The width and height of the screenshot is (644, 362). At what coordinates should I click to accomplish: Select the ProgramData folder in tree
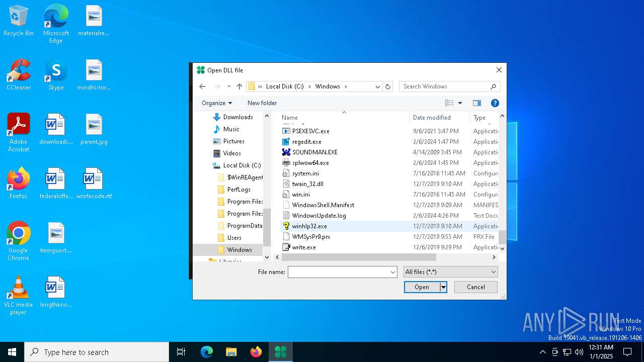tap(240, 226)
